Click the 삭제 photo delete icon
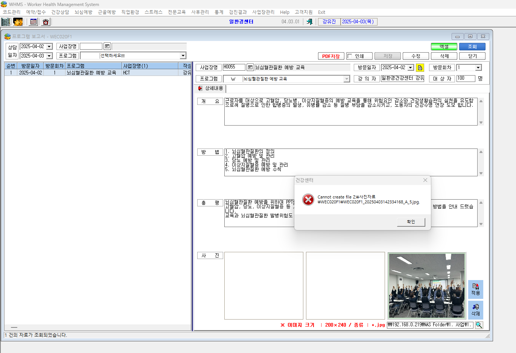Viewport: 516px width, 353px height. coord(476,310)
